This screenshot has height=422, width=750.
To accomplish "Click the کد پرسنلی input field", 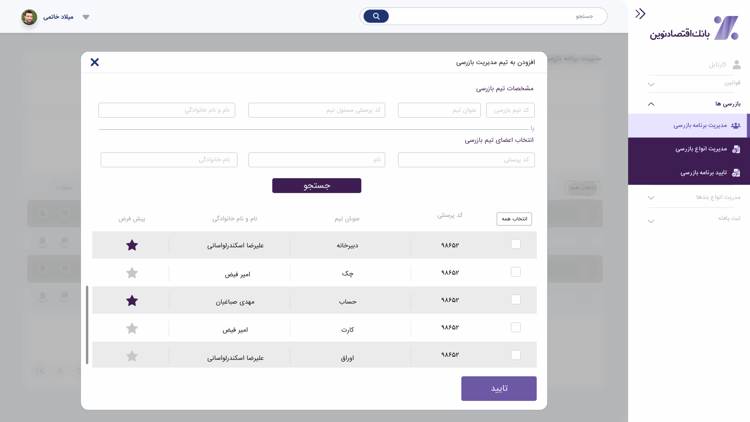I will [466, 160].
